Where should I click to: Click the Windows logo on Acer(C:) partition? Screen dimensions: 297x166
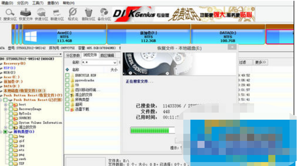31,36
